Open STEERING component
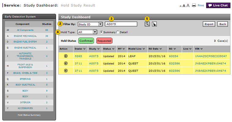The height and width of the screenshot is (122, 232). tap(25, 79)
